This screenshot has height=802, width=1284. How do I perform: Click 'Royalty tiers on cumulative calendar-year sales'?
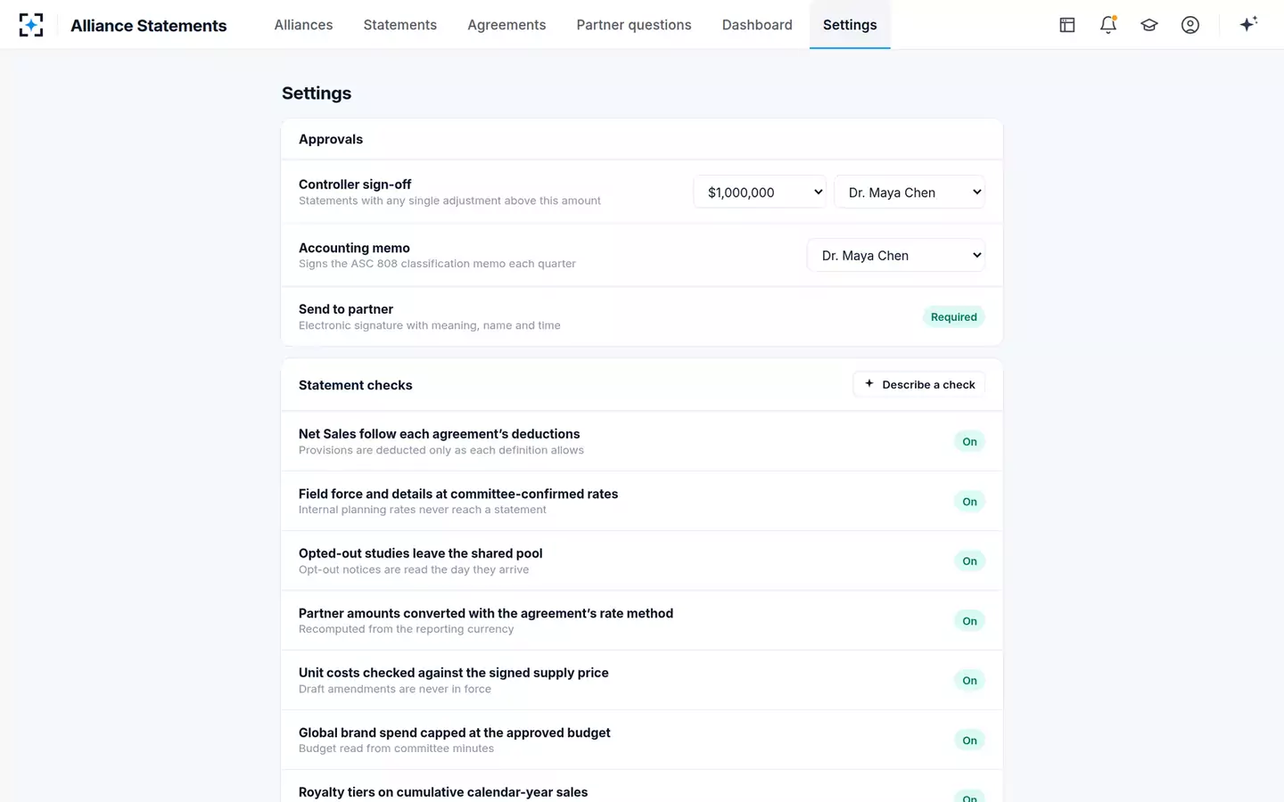443,792
